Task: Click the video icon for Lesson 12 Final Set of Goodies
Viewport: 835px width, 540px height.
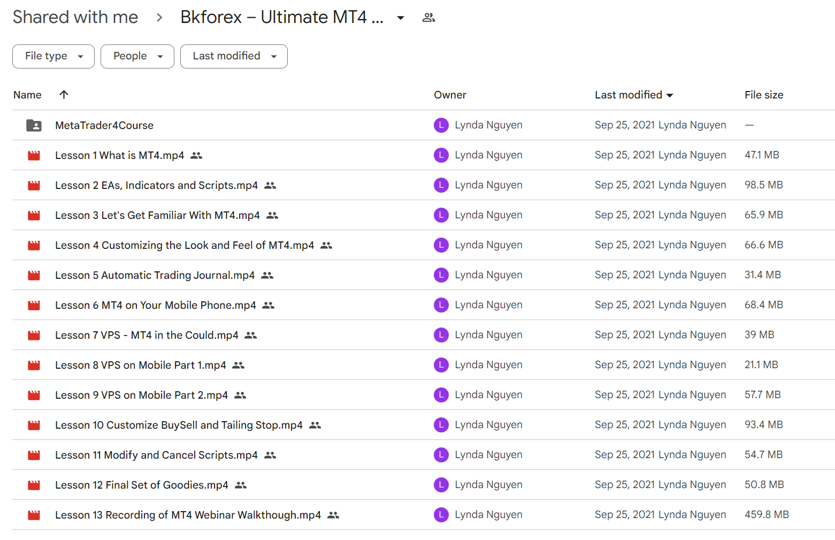Action: [34, 485]
